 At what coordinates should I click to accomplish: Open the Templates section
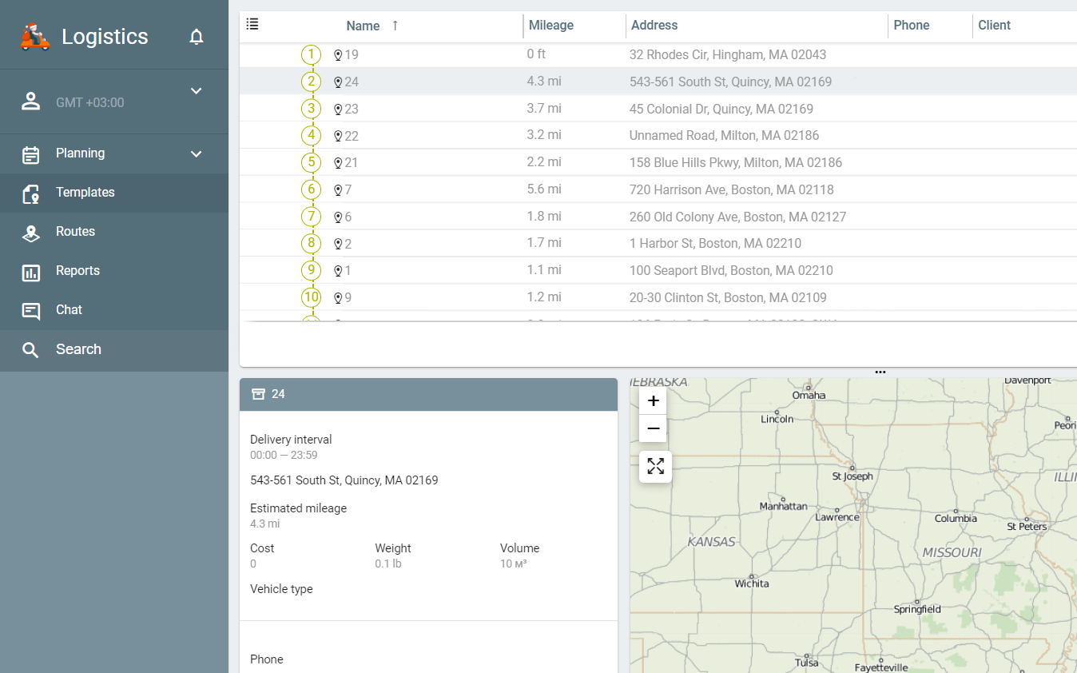85,193
